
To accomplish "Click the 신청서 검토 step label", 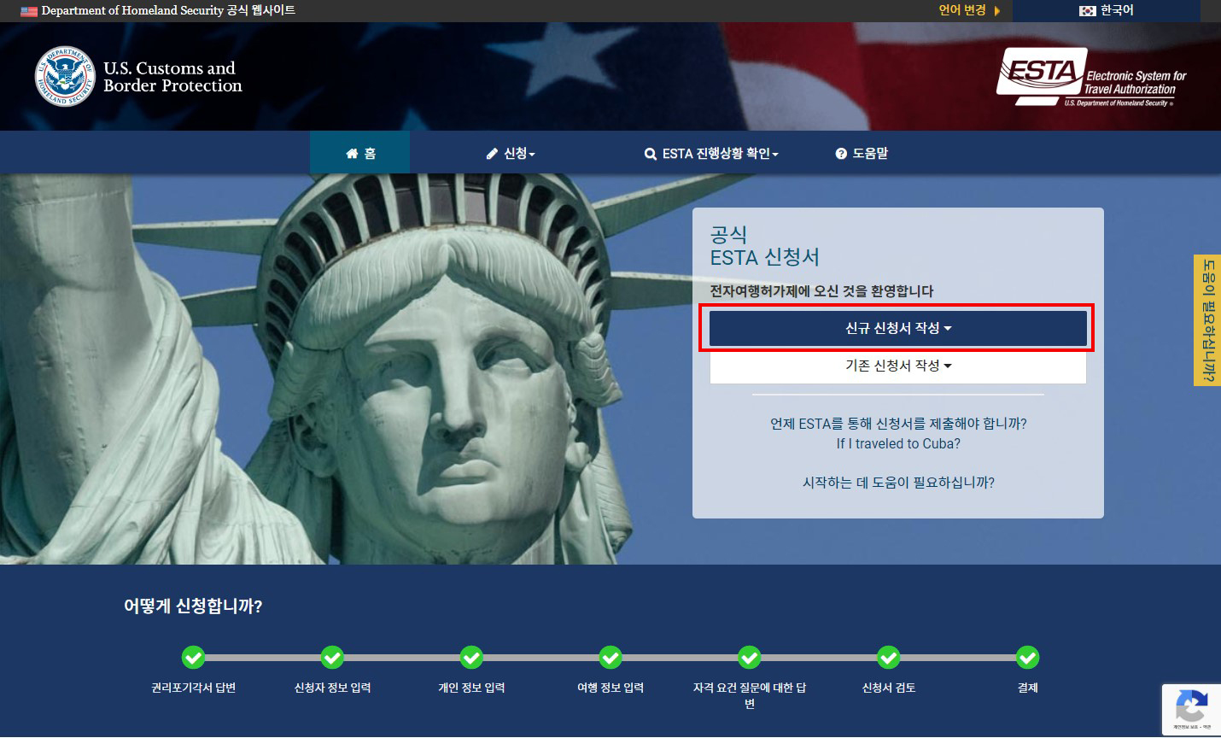I will [889, 688].
